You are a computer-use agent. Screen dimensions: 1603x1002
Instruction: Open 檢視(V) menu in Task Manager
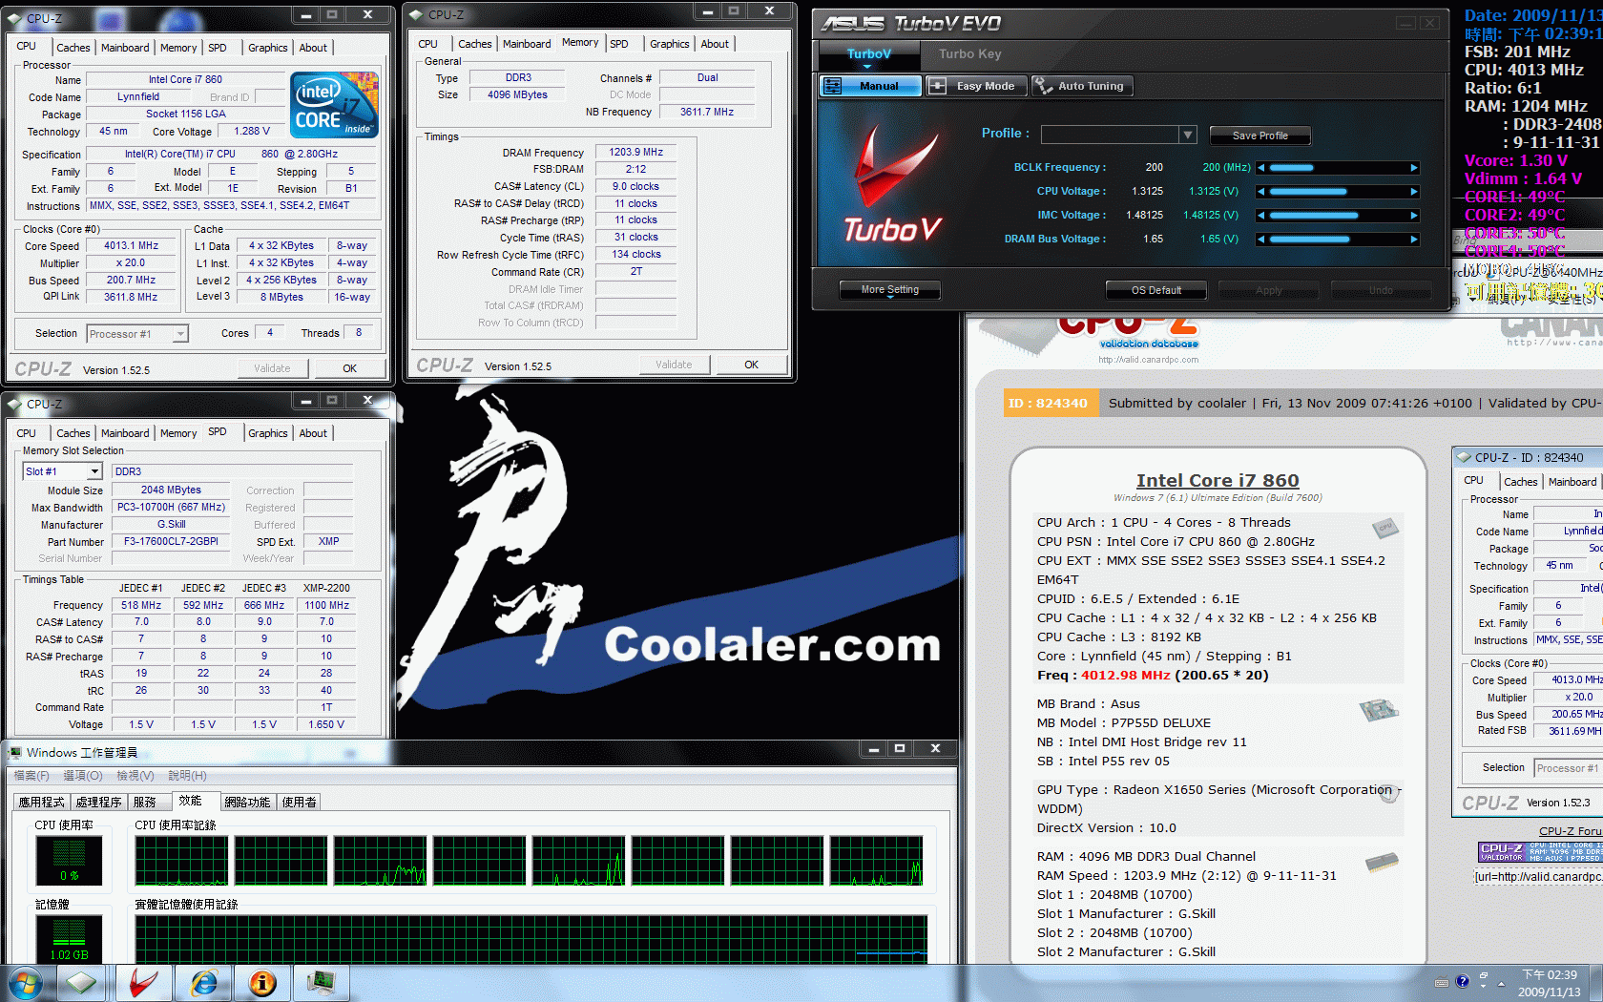[135, 776]
